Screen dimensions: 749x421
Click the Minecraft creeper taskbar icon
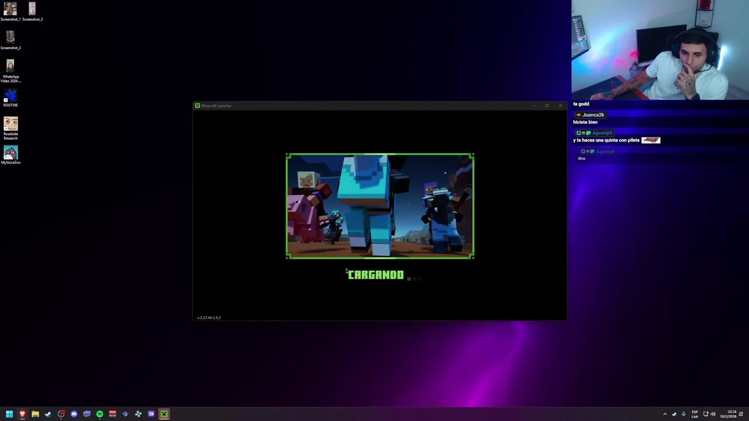click(164, 414)
